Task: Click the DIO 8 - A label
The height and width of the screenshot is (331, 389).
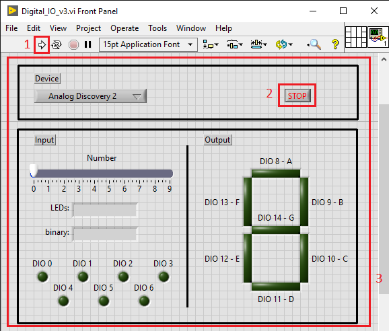Action: [276, 161]
